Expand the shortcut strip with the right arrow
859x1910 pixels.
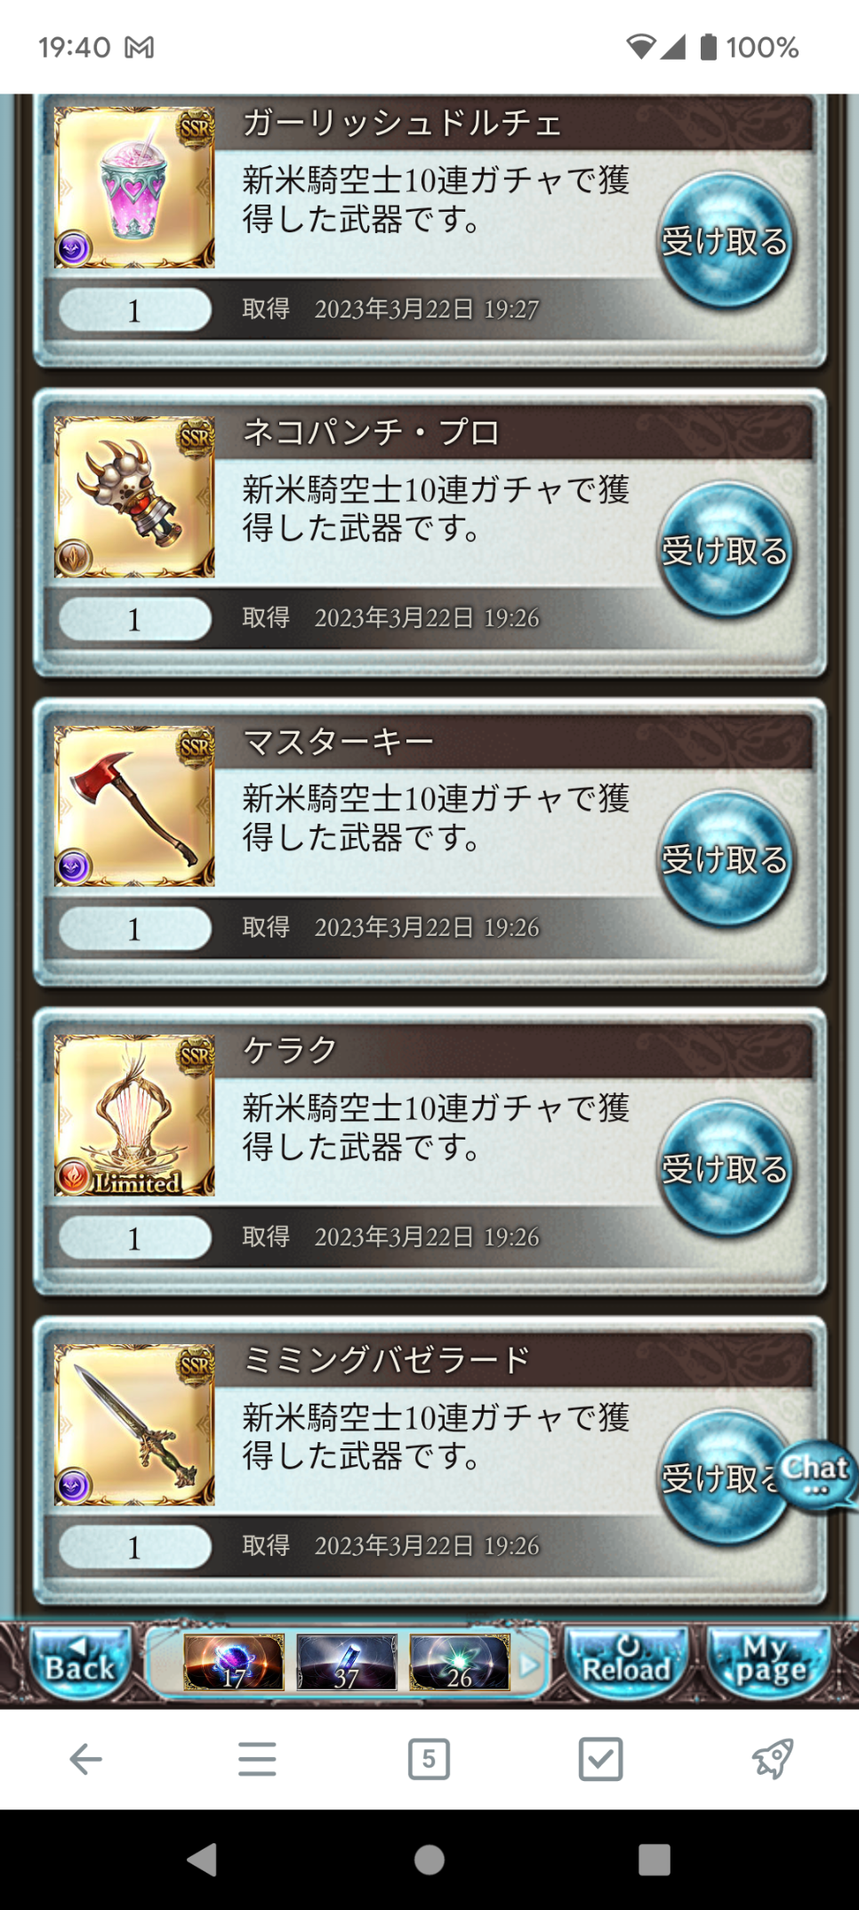(530, 1664)
